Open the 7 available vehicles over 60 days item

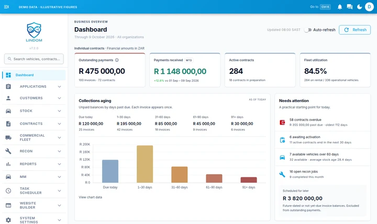point(323,157)
